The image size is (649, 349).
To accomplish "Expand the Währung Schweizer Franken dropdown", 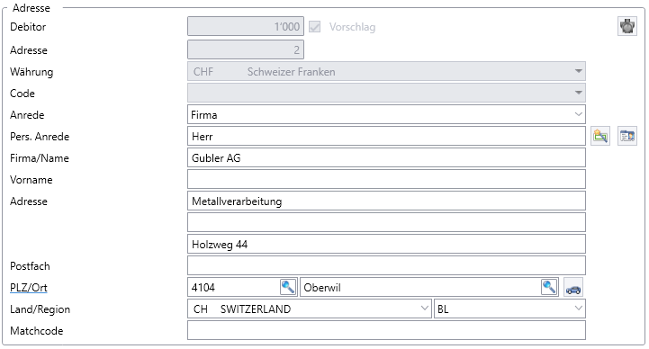I will coord(579,72).
